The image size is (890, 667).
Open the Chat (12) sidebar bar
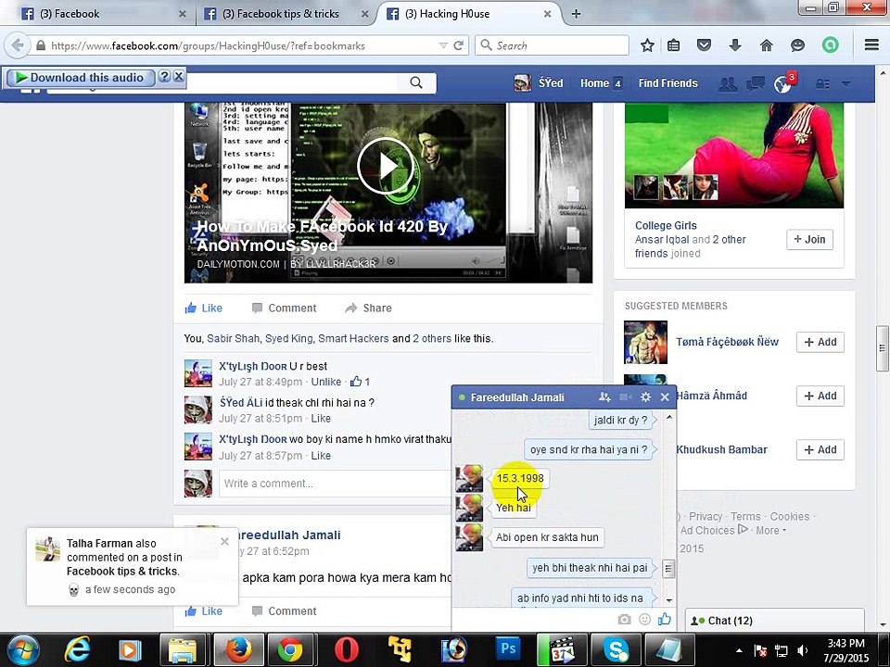tap(775, 621)
